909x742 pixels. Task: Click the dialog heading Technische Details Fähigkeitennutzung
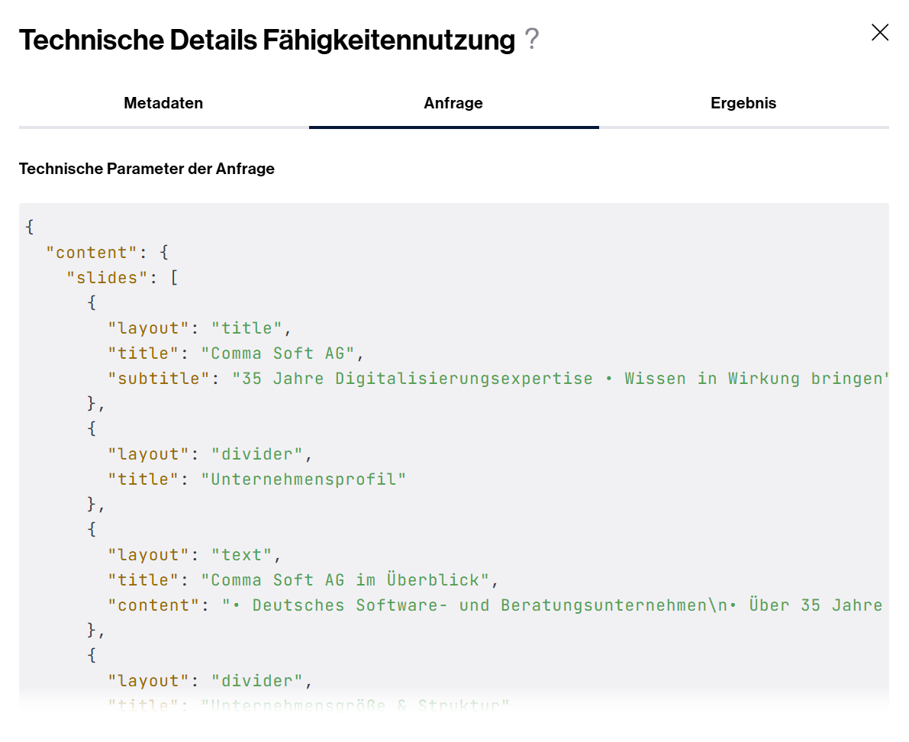click(267, 40)
